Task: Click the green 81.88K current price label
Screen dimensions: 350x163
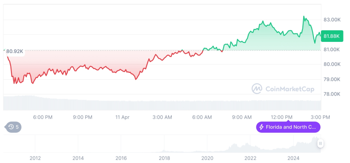Action: 331,36
